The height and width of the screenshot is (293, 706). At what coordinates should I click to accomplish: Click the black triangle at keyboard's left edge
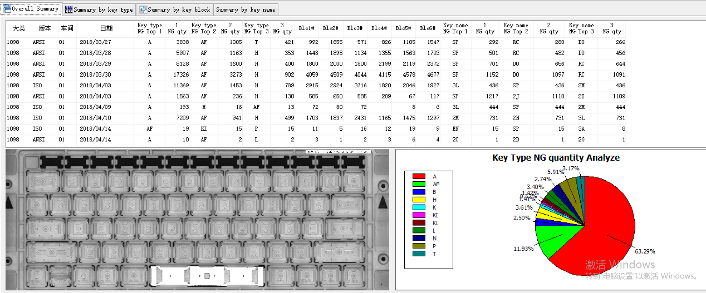12,204
